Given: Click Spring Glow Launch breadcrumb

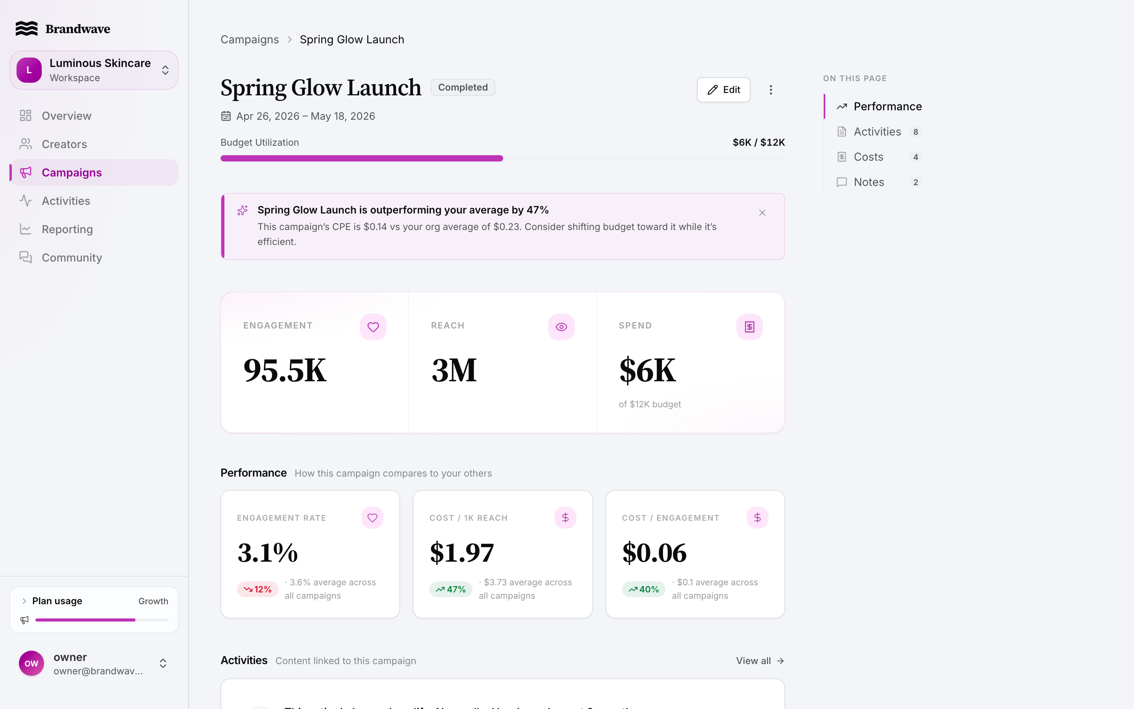Looking at the screenshot, I should tap(352, 39).
